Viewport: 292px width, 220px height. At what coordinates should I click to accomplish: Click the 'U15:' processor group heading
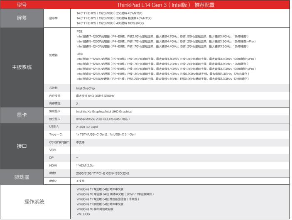[x=80, y=54]
